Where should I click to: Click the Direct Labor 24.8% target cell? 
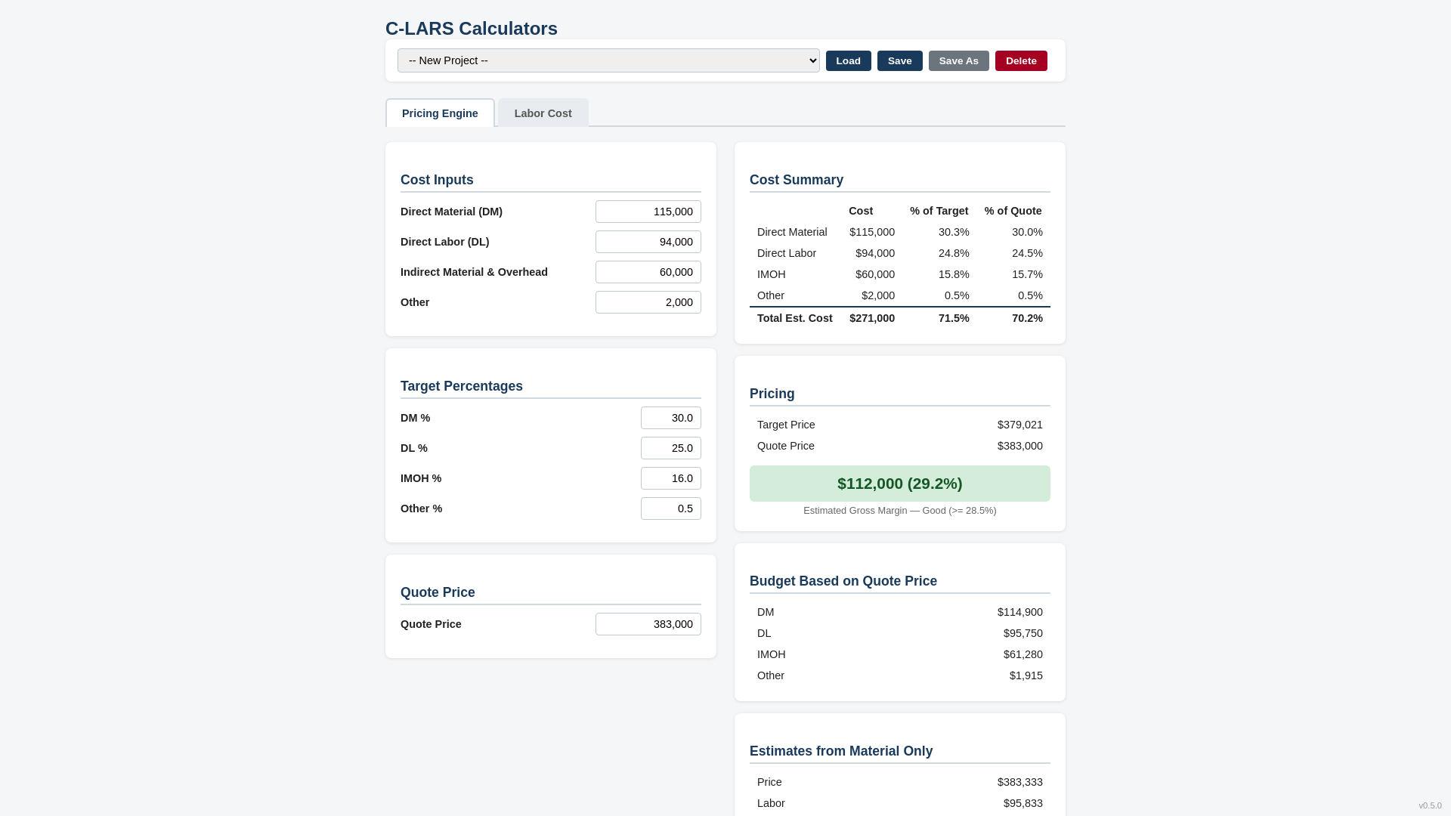[x=954, y=253]
